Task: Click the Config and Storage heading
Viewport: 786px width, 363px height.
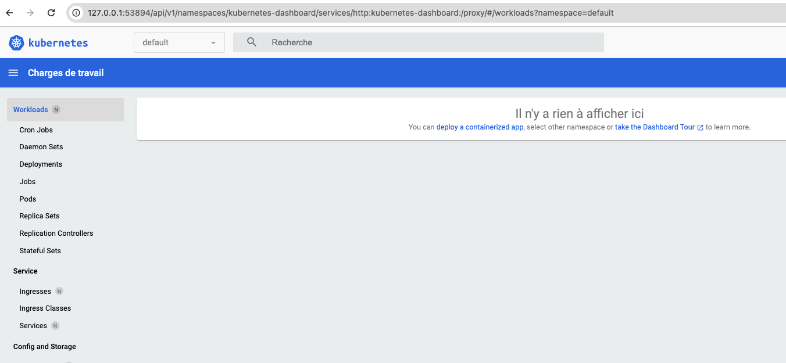Action: pos(45,347)
